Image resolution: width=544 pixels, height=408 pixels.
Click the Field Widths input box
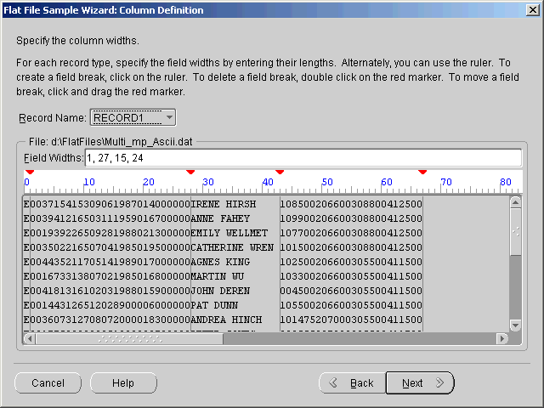pyautogui.click(x=303, y=158)
